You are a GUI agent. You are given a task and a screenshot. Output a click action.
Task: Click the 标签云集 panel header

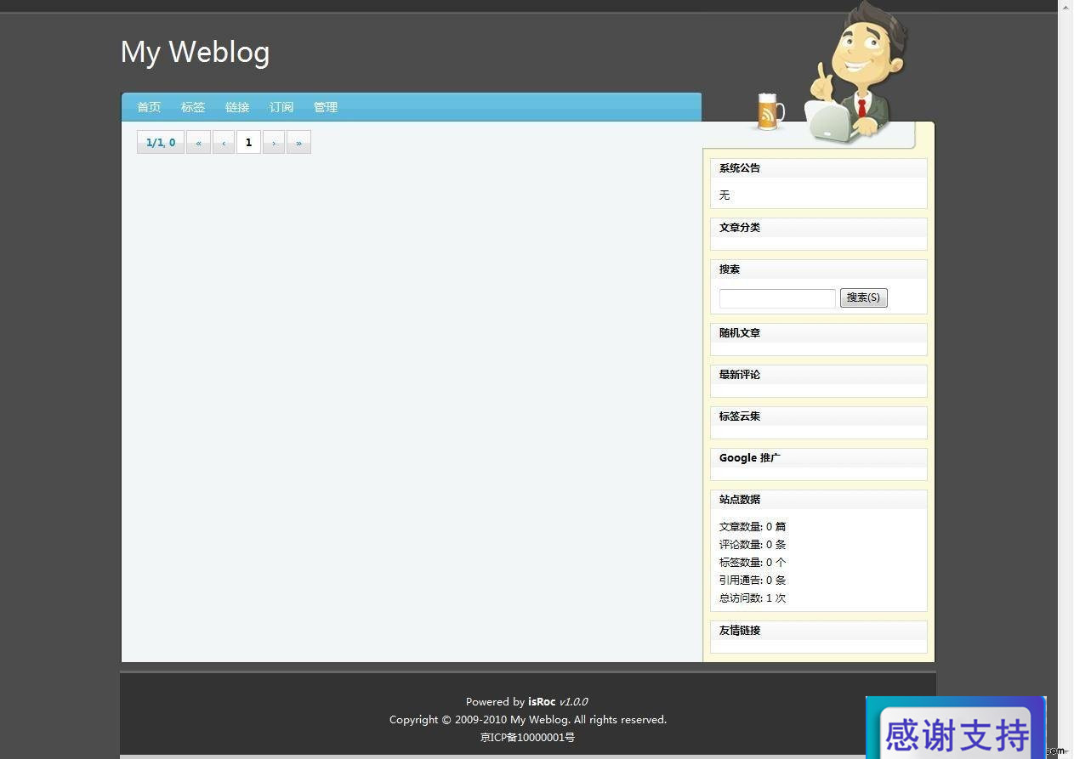pos(818,416)
